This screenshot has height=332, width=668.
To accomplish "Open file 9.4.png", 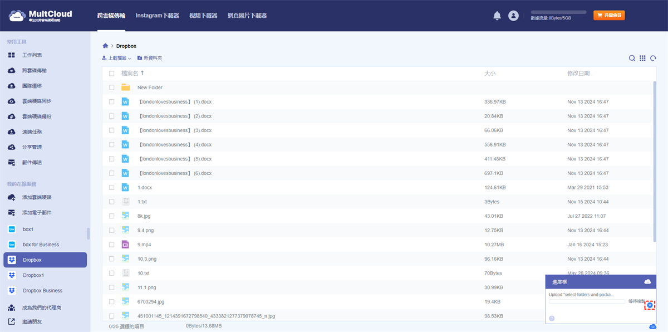I will point(146,231).
